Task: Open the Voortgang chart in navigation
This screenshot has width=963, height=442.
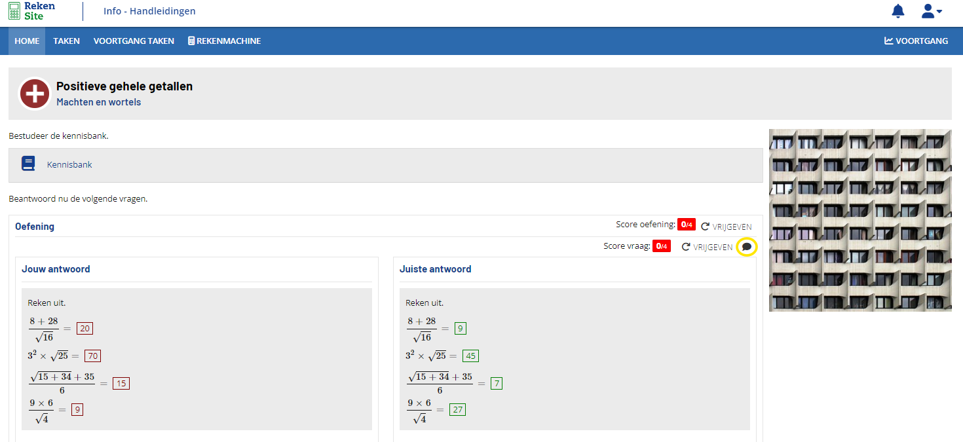Action: pos(916,41)
